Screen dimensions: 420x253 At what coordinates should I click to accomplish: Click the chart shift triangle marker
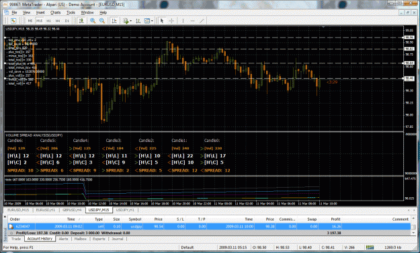[x=323, y=27]
